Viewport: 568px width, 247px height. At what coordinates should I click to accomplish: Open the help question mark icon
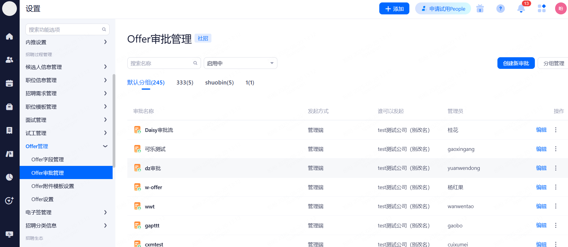click(500, 9)
